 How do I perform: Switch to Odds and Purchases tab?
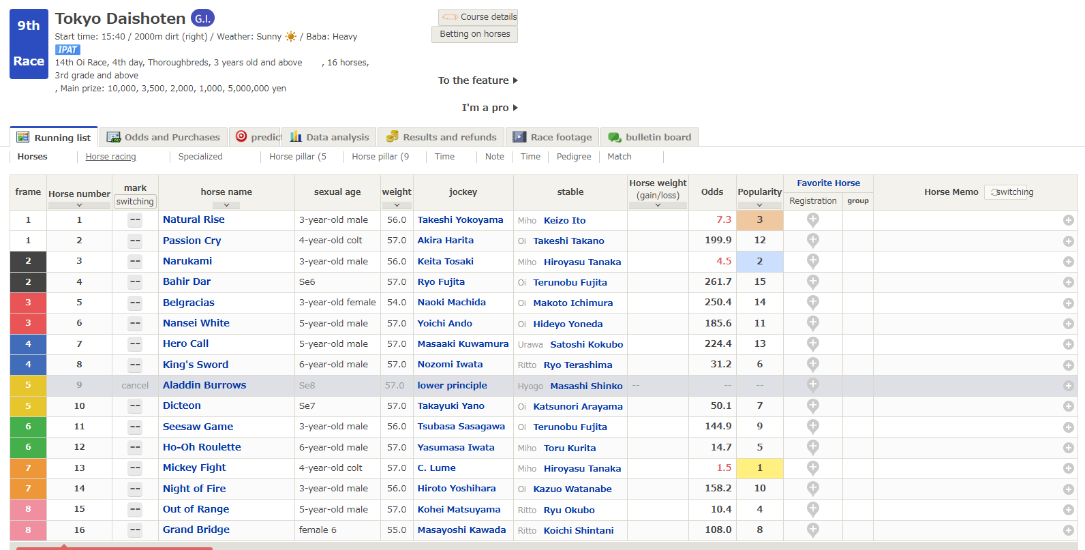[x=164, y=137]
